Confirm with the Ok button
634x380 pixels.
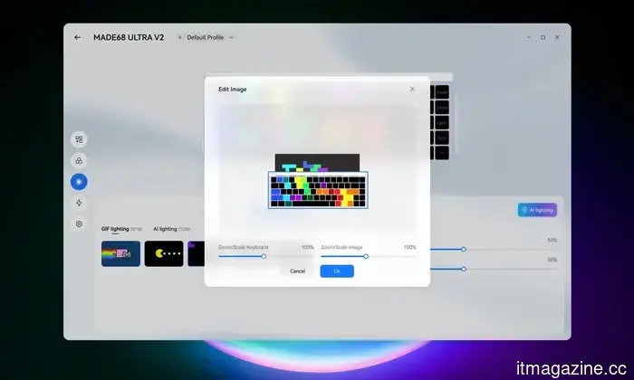[337, 271]
